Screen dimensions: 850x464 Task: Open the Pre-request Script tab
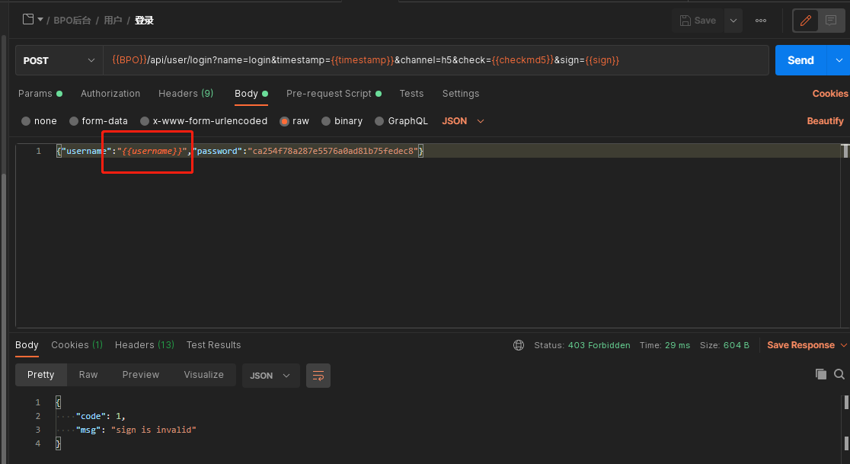[334, 93]
